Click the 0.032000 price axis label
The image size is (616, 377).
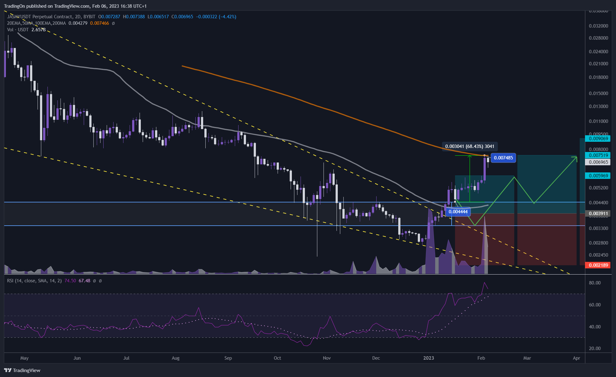pyautogui.click(x=598, y=26)
